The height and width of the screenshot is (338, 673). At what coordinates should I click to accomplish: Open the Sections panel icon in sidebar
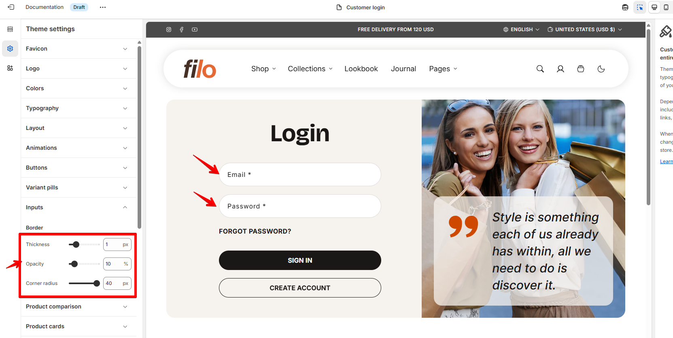coord(10,29)
